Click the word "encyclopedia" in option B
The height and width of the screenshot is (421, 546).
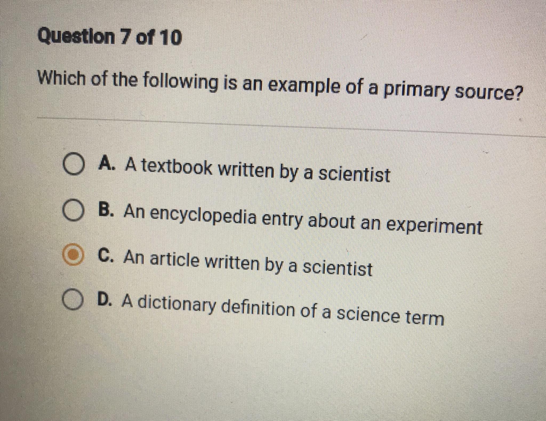204,215
